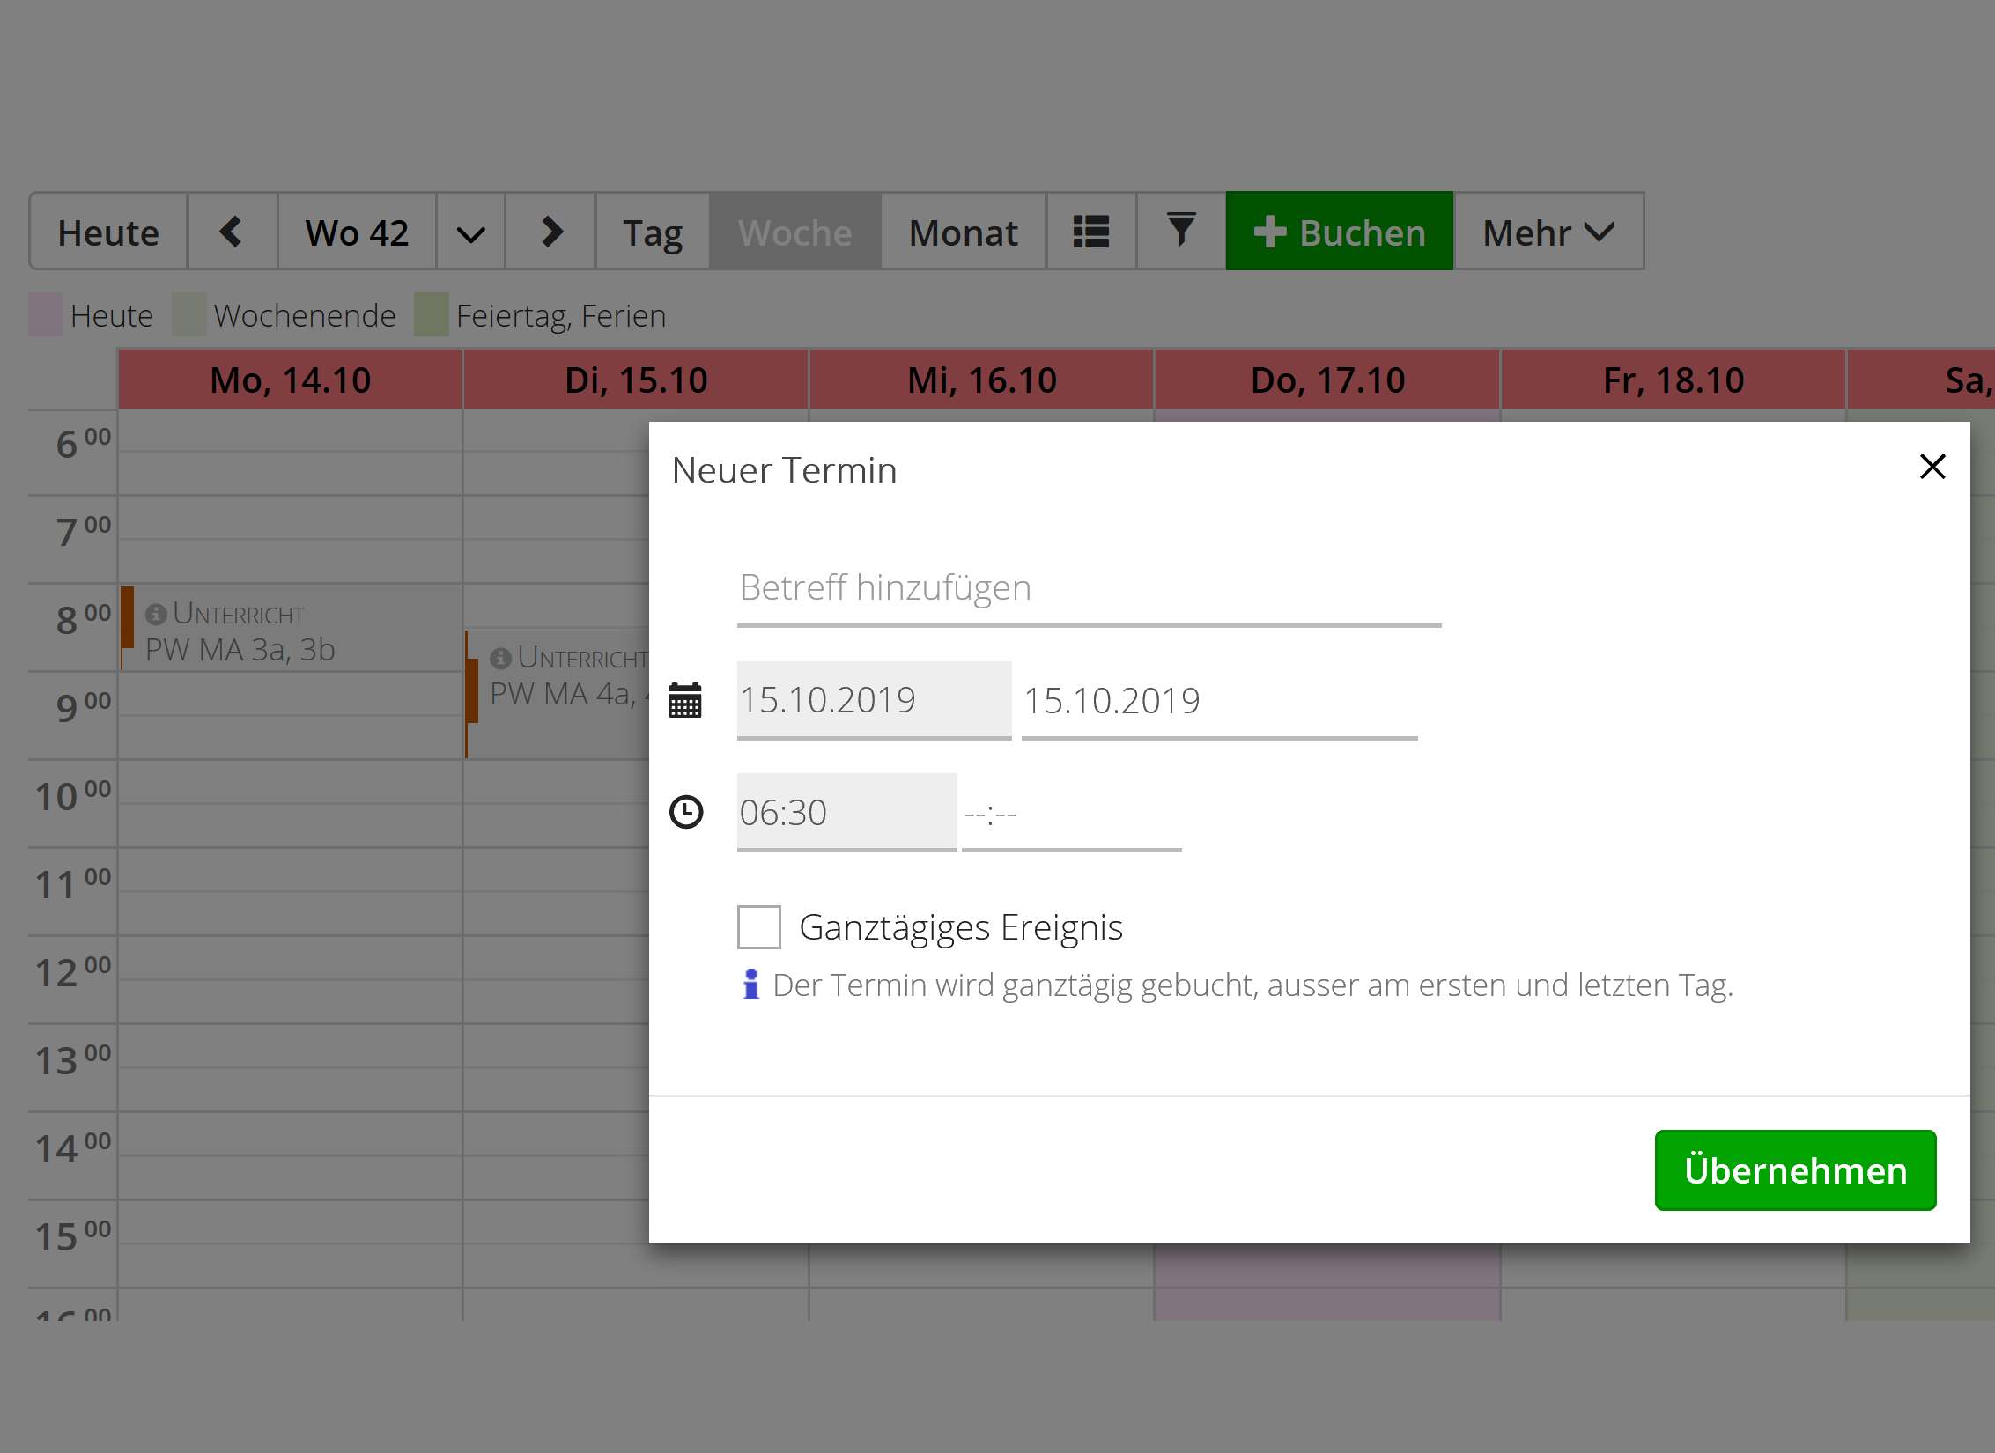
Task: Click the Wo 42 week label
Action: click(357, 232)
